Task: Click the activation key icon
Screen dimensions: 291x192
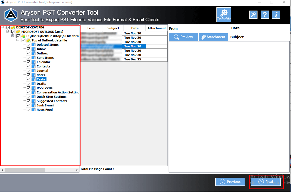Action: 253,15
